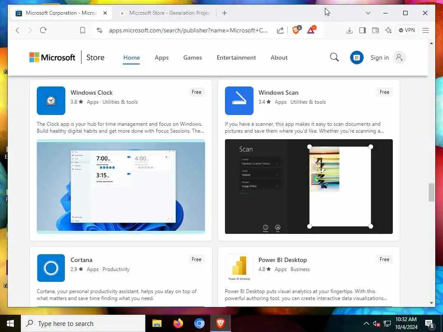Click the Windows Clock title

92,93
